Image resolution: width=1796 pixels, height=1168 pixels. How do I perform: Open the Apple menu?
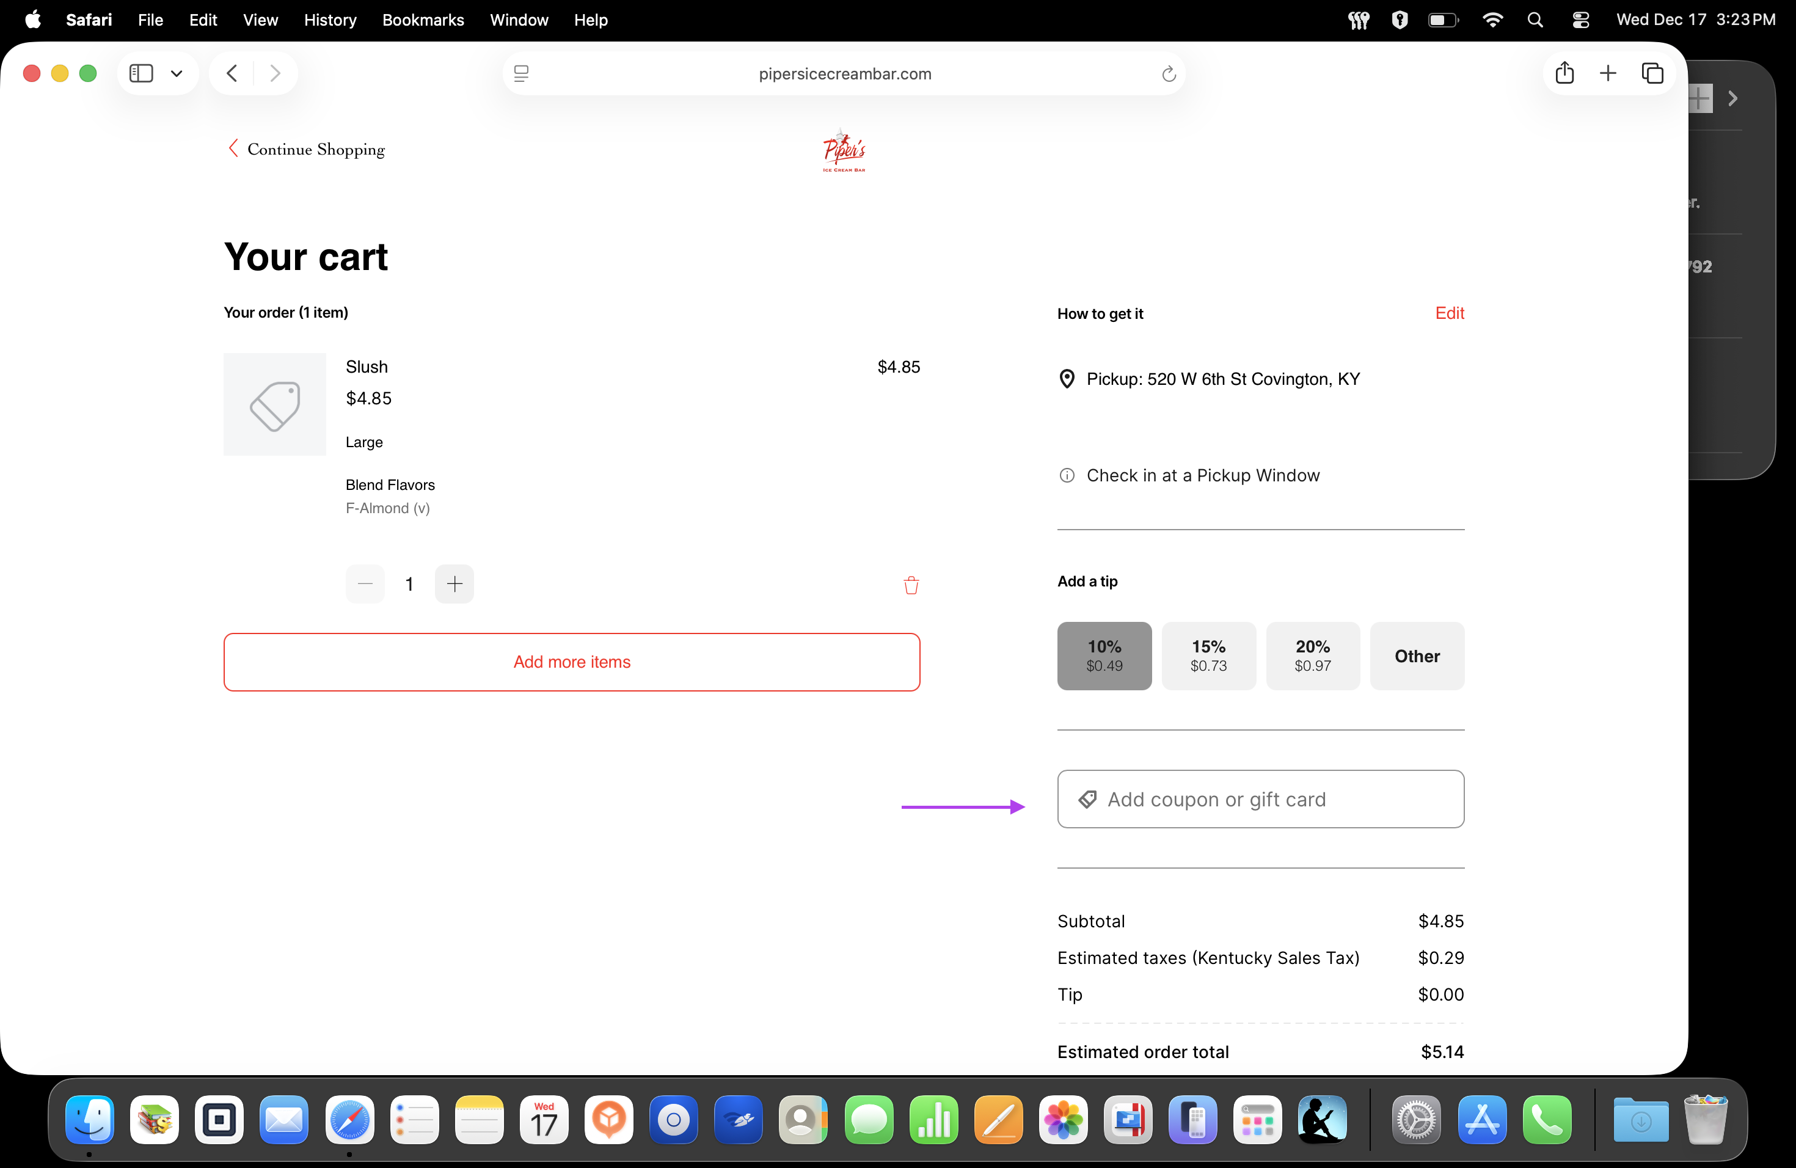pos(33,20)
